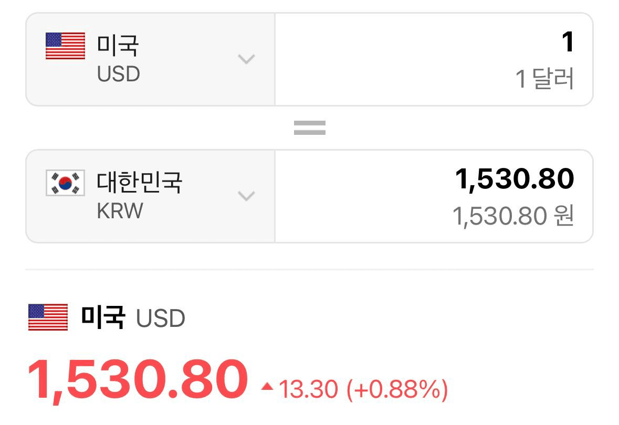Viewport: 619px width, 425px height.
Task: Click the South Korean flag icon
Action: [65, 183]
